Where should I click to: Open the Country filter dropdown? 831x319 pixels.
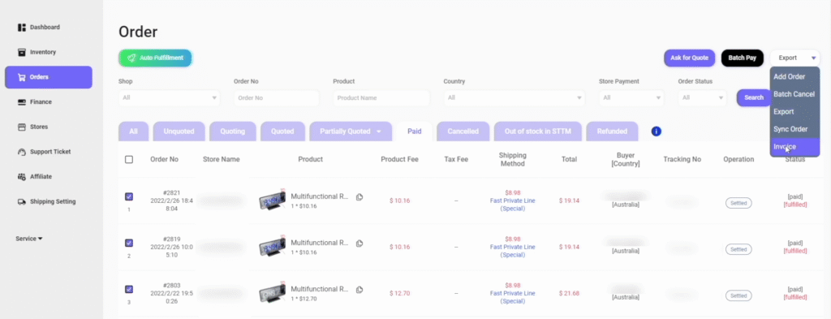[x=514, y=97]
